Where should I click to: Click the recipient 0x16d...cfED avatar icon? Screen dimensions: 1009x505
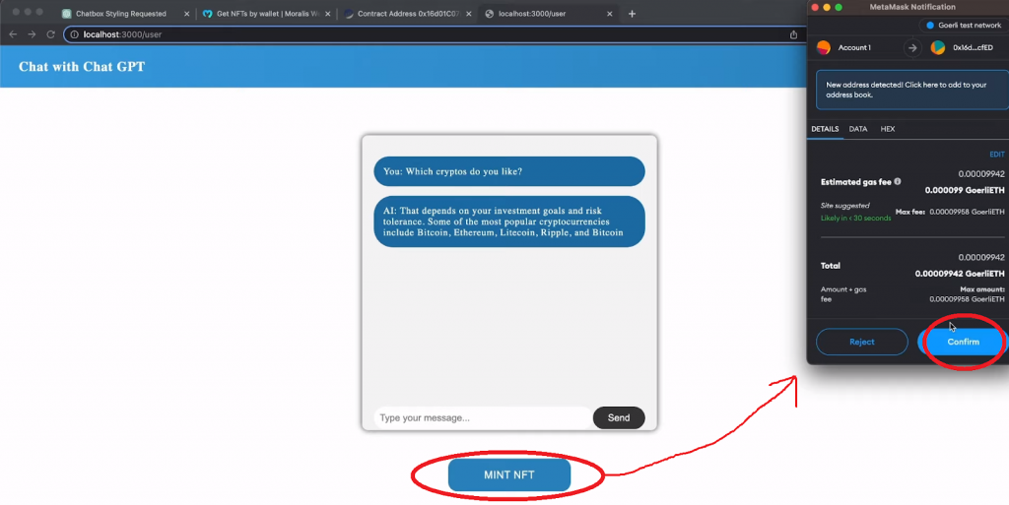point(938,47)
